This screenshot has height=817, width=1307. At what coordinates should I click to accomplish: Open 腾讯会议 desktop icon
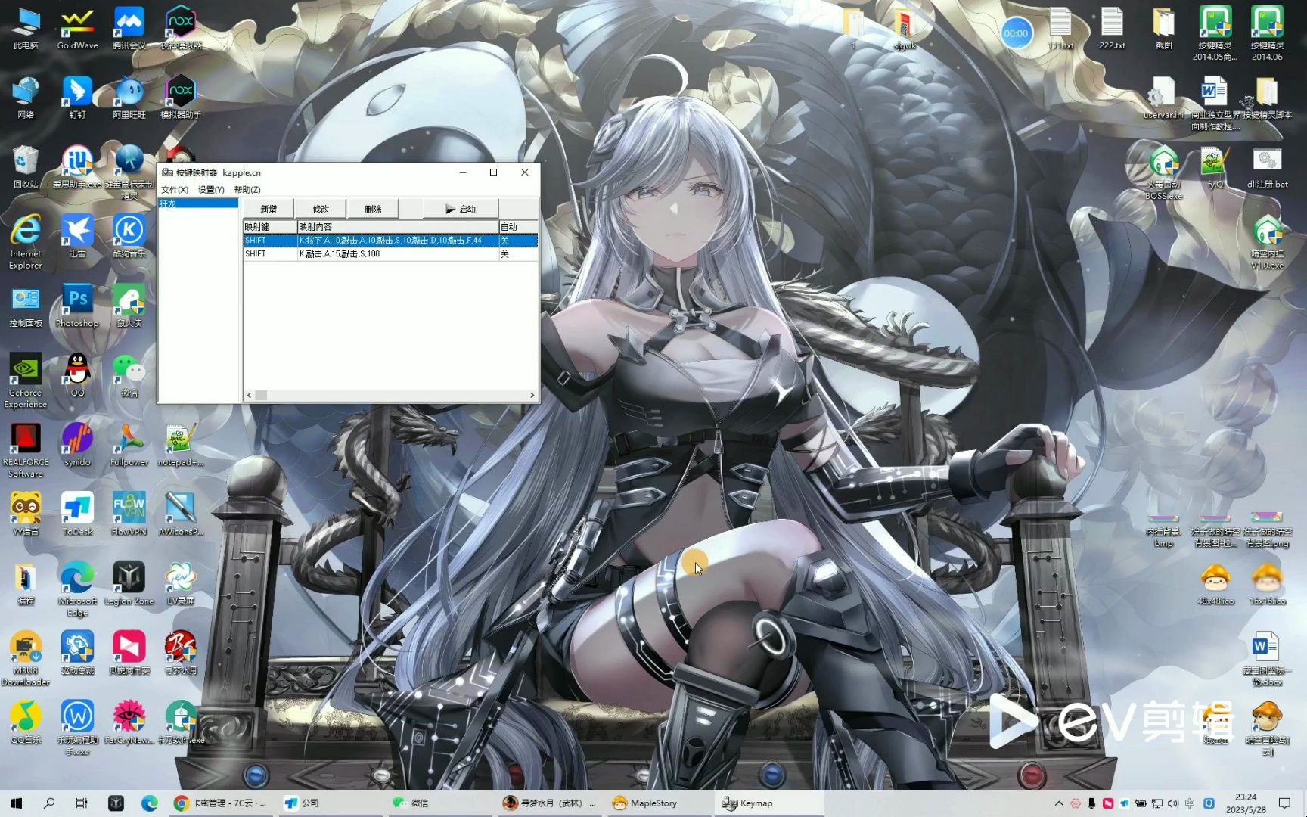(x=129, y=29)
